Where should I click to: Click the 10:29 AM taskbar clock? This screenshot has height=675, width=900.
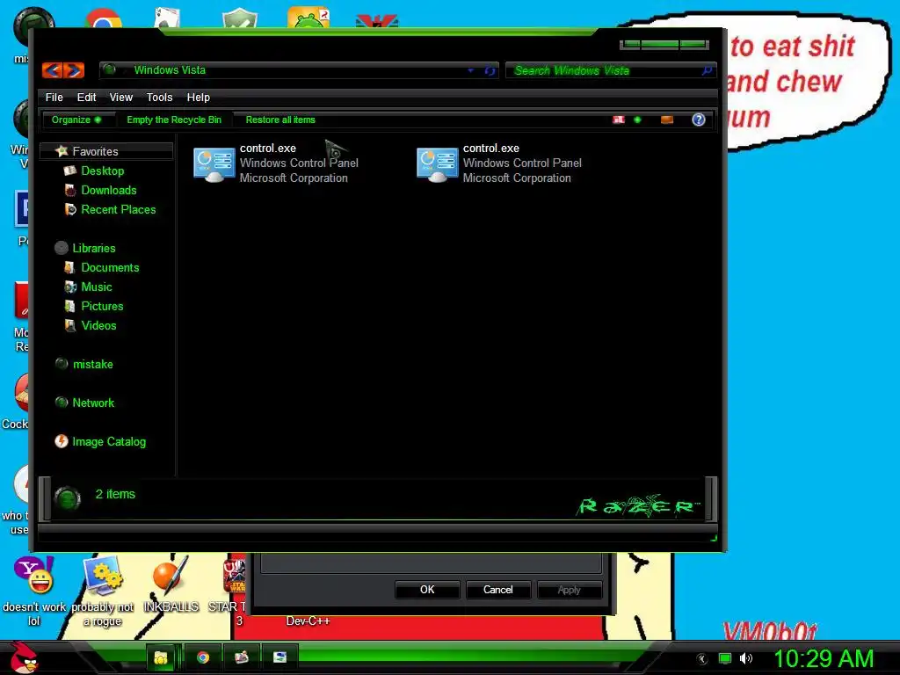point(824,658)
